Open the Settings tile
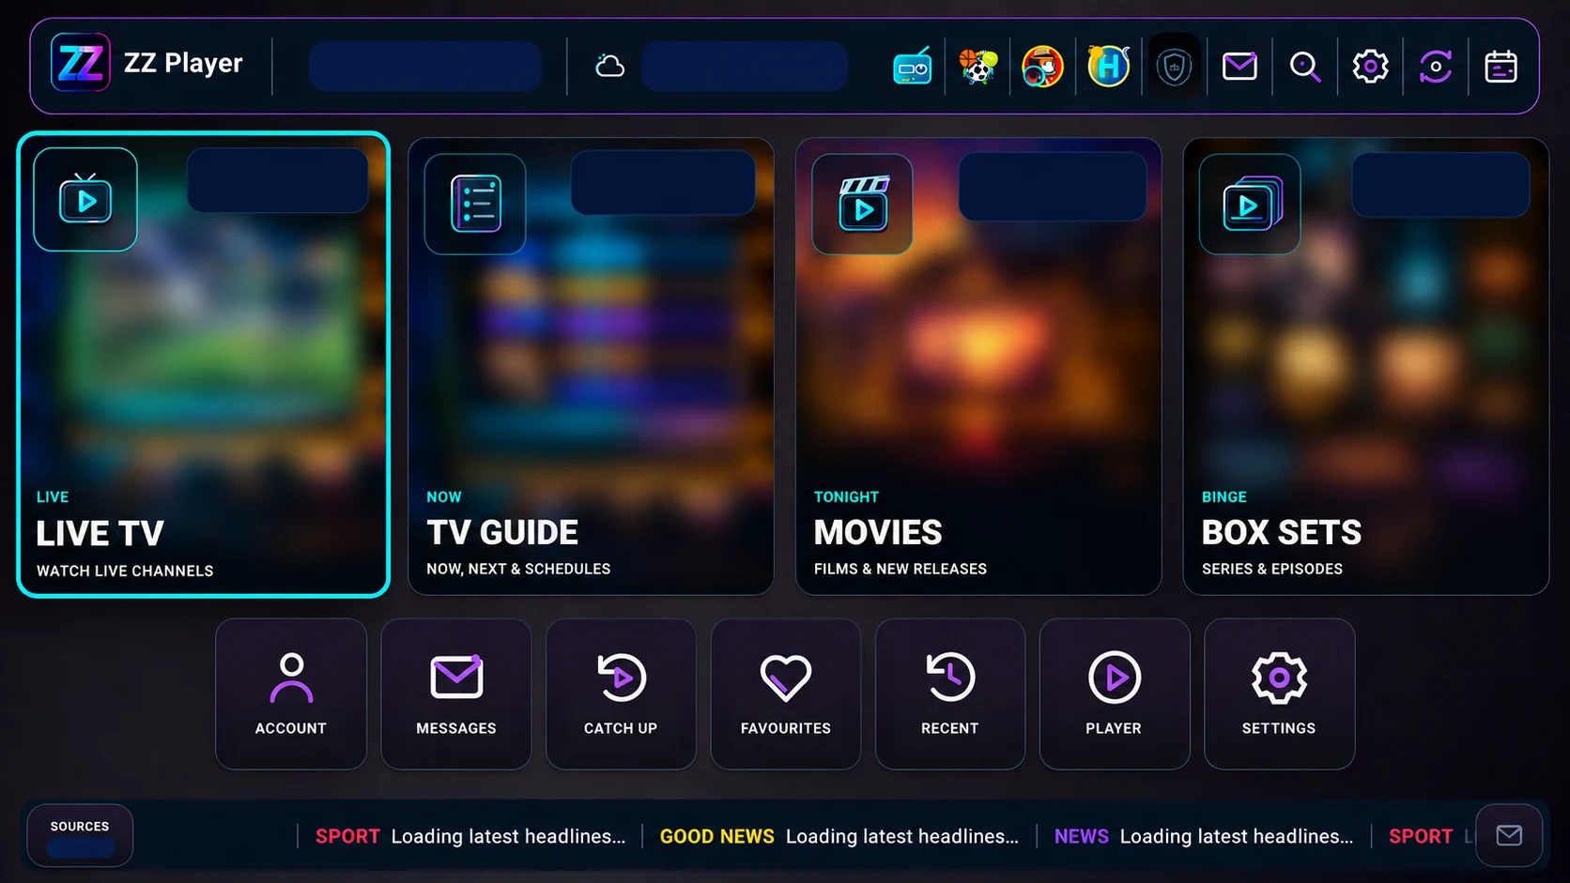1570x883 pixels. (x=1280, y=693)
